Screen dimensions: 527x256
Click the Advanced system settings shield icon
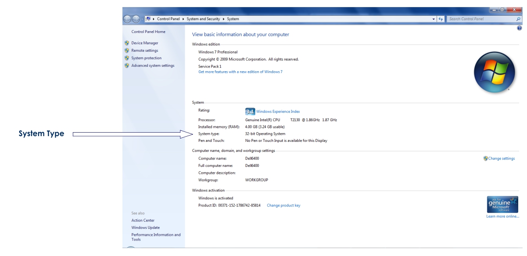(x=127, y=65)
